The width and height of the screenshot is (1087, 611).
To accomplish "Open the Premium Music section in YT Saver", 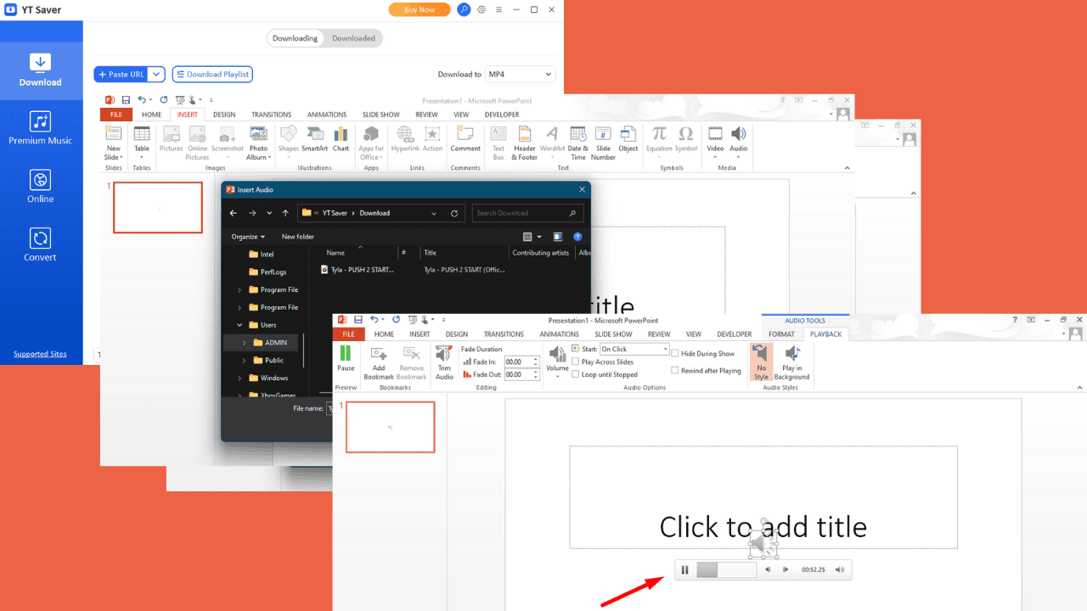I will (x=41, y=128).
